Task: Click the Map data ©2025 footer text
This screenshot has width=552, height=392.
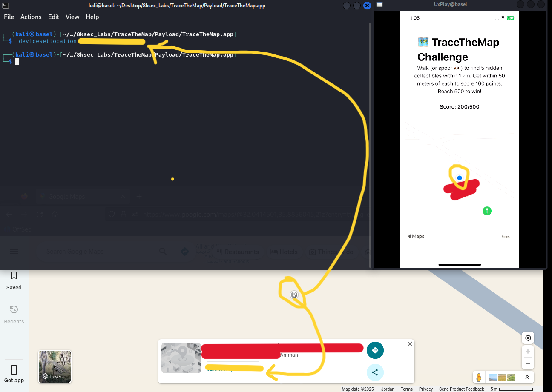Action: click(358, 389)
